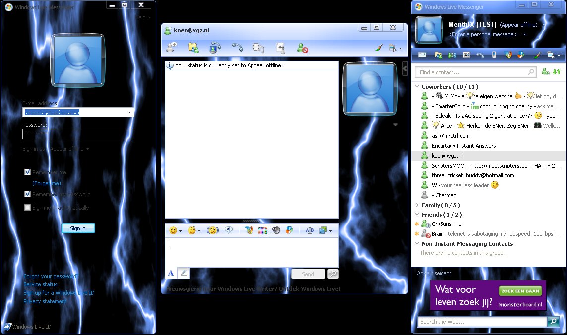Click the voice clip speech bubble icon
This screenshot has height=335, width=567.
click(229, 230)
